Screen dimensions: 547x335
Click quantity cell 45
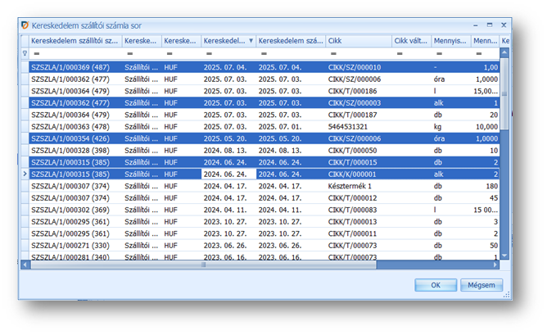(485, 198)
